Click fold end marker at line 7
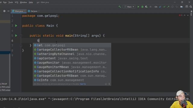This screenshot has width=193, height=108. [21, 46]
